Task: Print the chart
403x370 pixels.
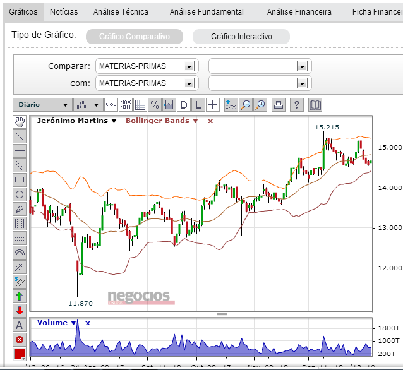Action: (x=279, y=105)
